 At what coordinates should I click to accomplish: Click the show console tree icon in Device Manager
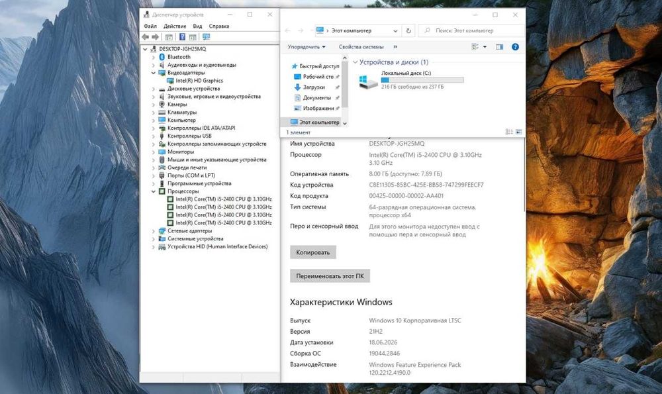tap(169, 37)
